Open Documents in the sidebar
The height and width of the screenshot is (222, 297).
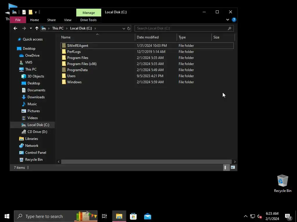click(36, 90)
